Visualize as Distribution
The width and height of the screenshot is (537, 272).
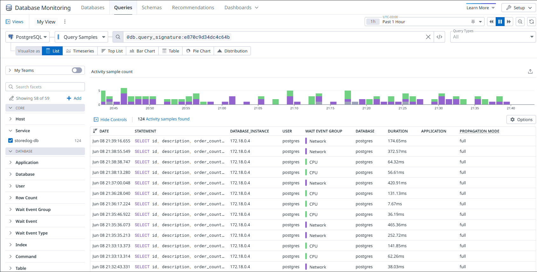pyautogui.click(x=232, y=51)
